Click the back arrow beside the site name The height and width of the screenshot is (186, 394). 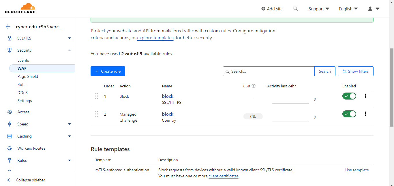tap(8, 27)
